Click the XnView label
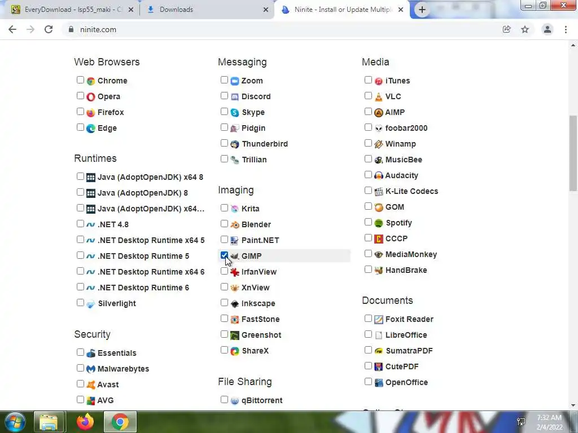 pyautogui.click(x=256, y=288)
